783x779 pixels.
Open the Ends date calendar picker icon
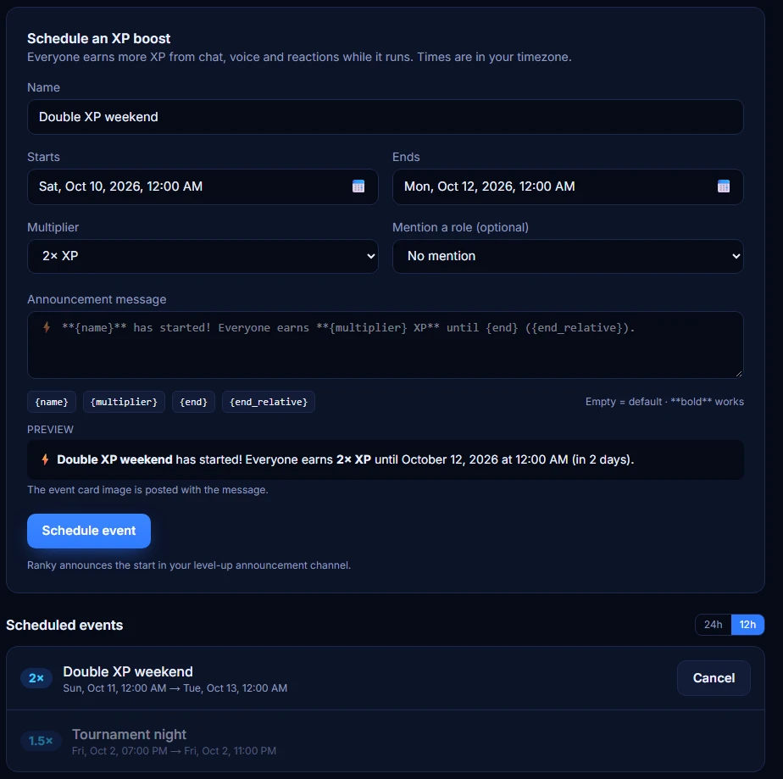click(724, 186)
